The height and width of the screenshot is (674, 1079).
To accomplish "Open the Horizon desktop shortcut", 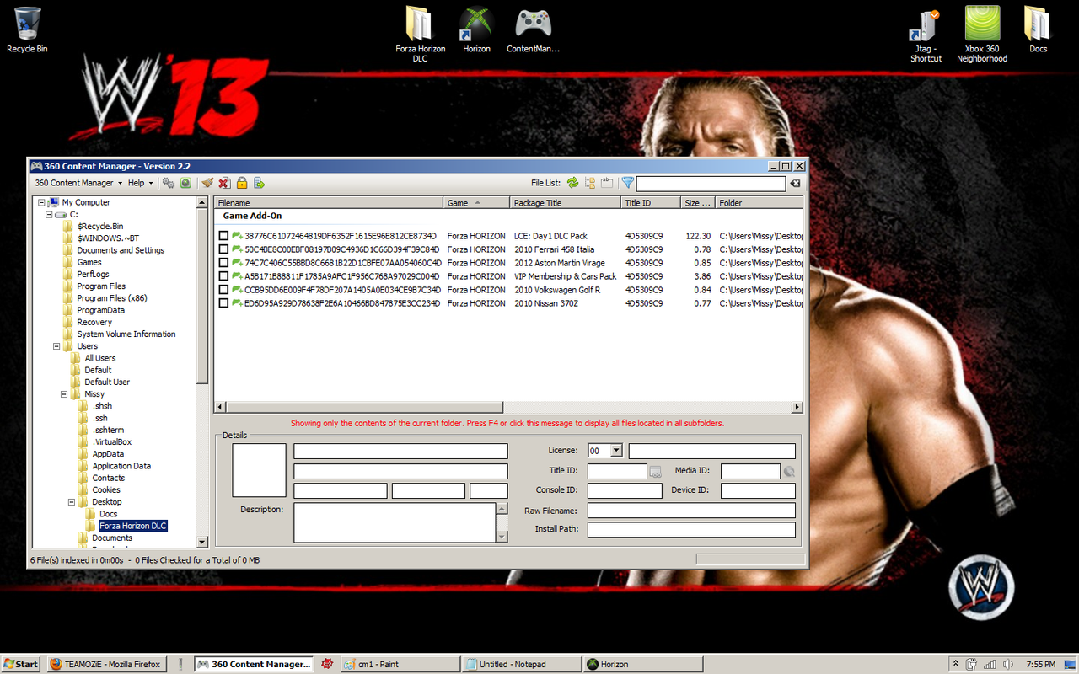I will pos(476,29).
